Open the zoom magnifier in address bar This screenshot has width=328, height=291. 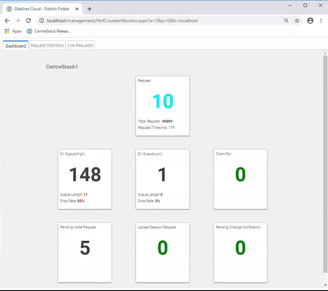tap(286, 20)
